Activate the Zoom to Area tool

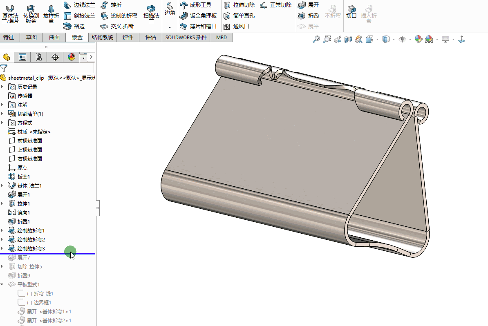click(x=327, y=39)
